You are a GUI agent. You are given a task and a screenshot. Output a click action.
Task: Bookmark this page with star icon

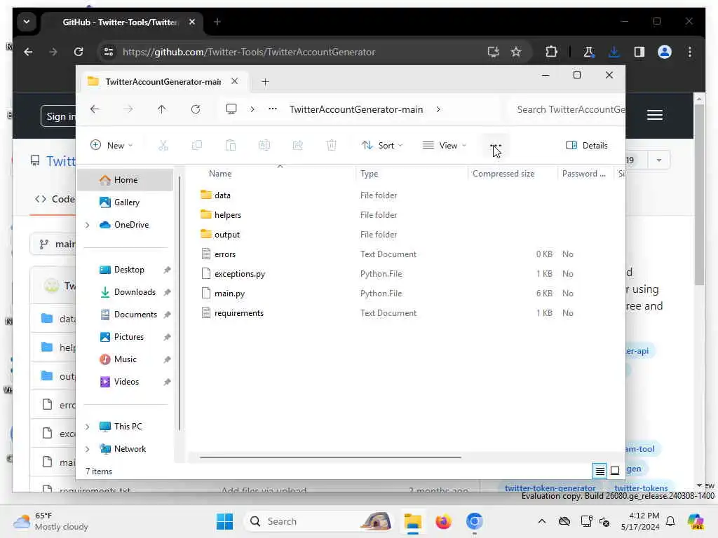[516, 52]
